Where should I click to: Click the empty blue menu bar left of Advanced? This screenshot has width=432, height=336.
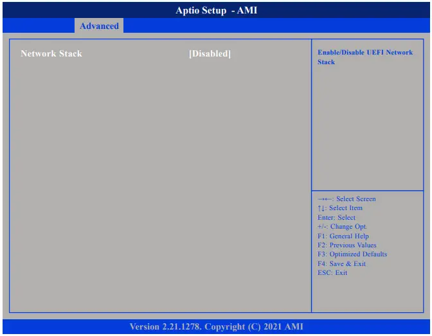point(39,26)
